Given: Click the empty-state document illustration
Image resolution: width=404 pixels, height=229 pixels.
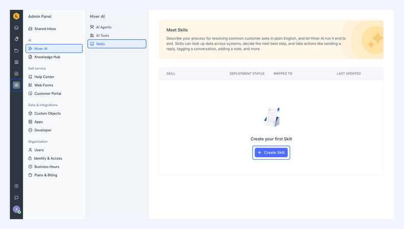Looking at the screenshot, I should (271, 117).
